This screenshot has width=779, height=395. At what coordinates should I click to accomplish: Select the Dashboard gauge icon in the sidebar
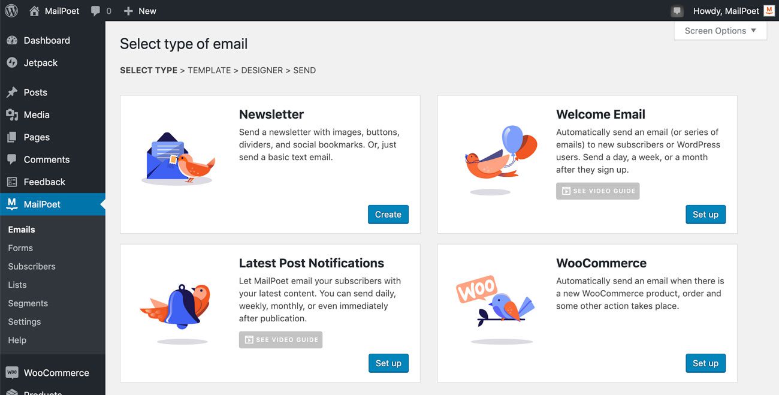(x=13, y=40)
